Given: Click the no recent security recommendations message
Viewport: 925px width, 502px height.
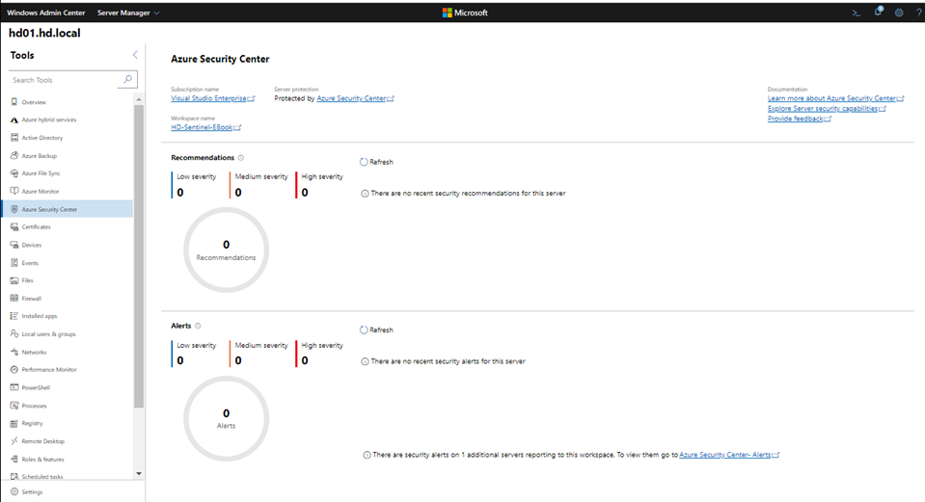Looking at the screenshot, I should (463, 194).
